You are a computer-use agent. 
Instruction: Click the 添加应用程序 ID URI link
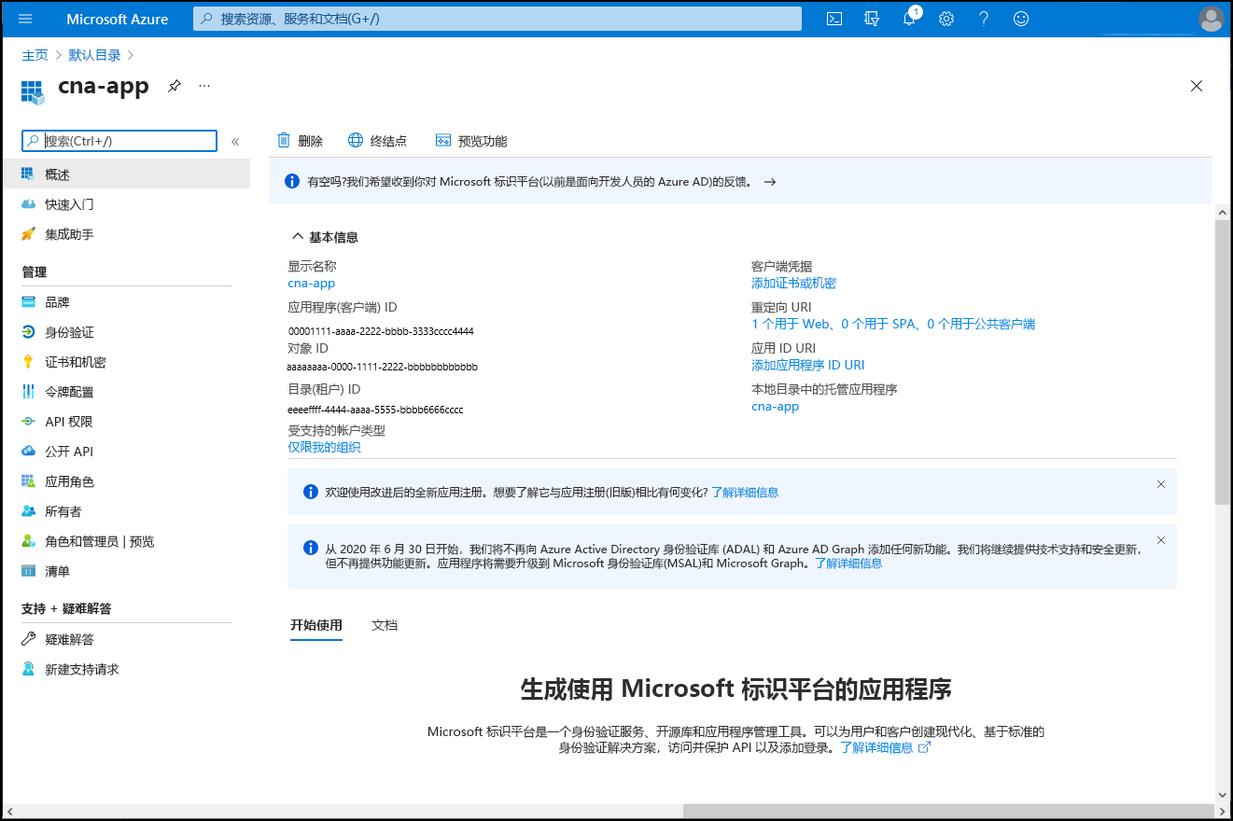point(807,365)
